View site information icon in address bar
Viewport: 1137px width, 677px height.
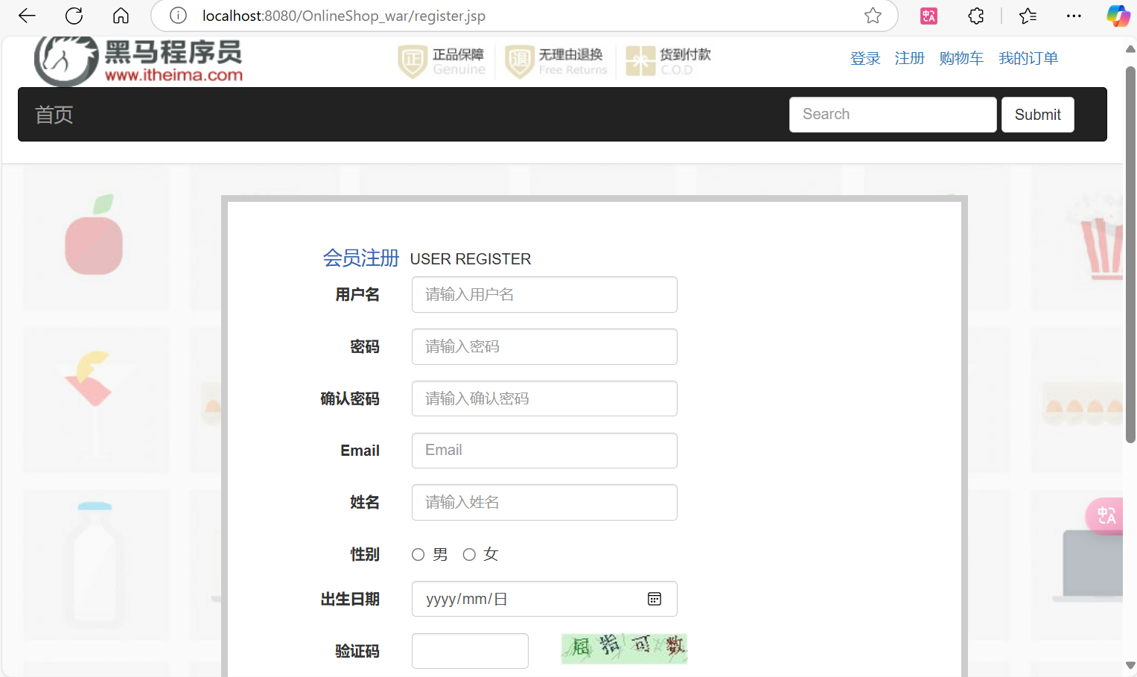[178, 16]
